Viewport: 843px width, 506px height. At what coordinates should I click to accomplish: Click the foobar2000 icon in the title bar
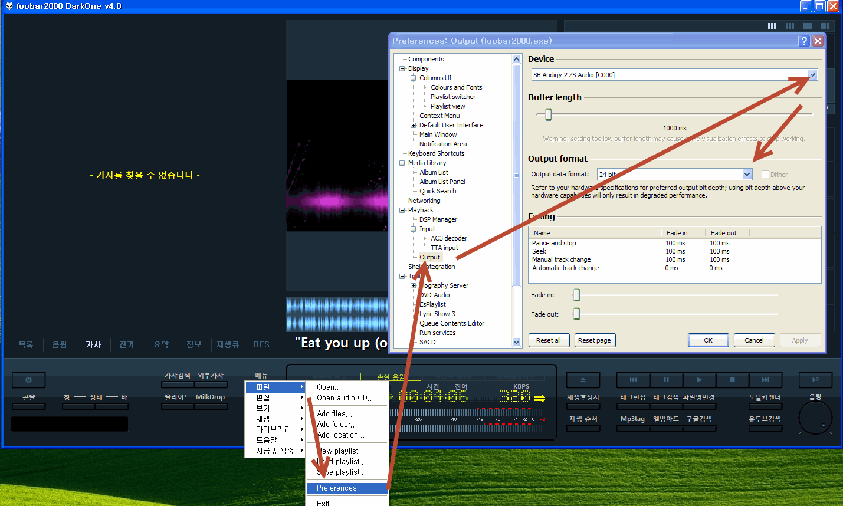coord(9,6)
